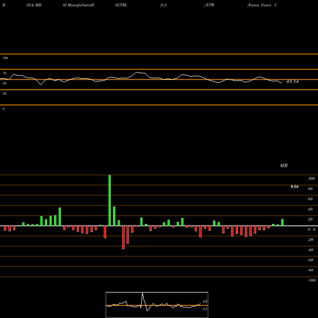Click the '80' label on MR right axis
Screen dimensions: 318x318
click(x=310, y=189)
